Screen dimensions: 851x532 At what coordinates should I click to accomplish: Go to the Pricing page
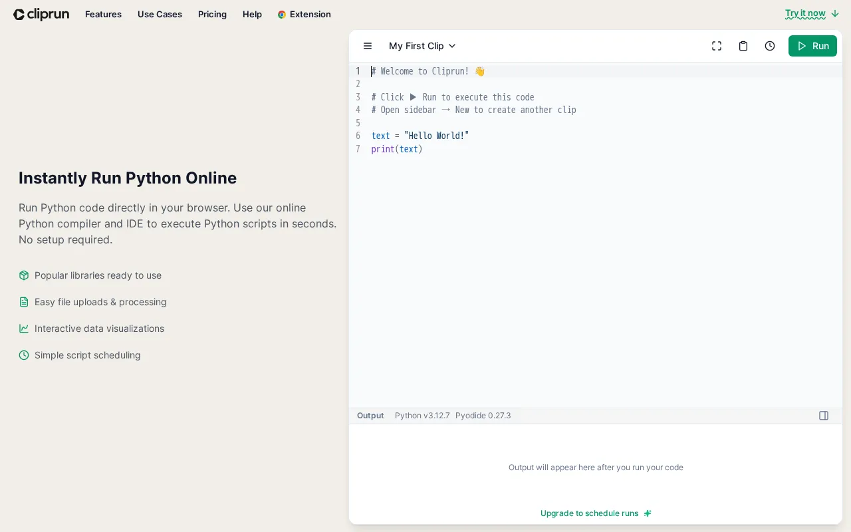coord(212,14)
